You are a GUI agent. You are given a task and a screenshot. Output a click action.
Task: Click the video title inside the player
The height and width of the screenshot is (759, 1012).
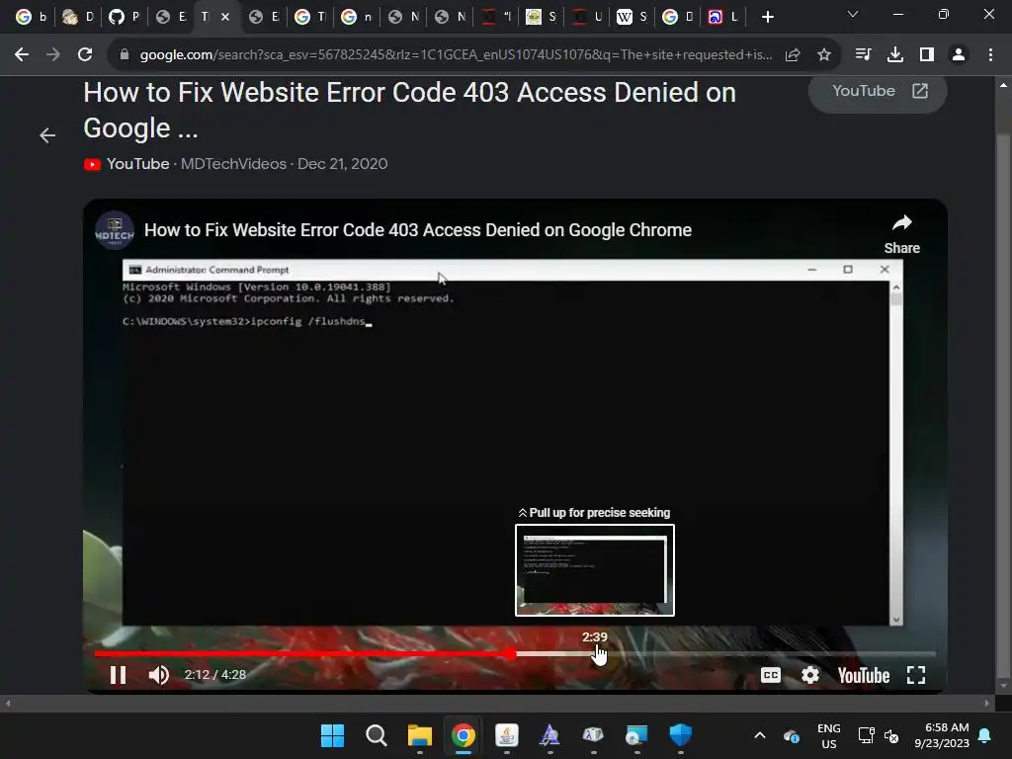point(418,230)
